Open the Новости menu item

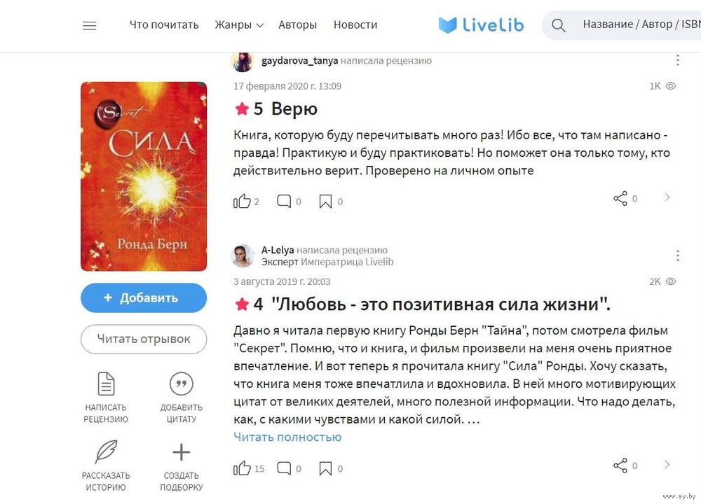(355, 25)
